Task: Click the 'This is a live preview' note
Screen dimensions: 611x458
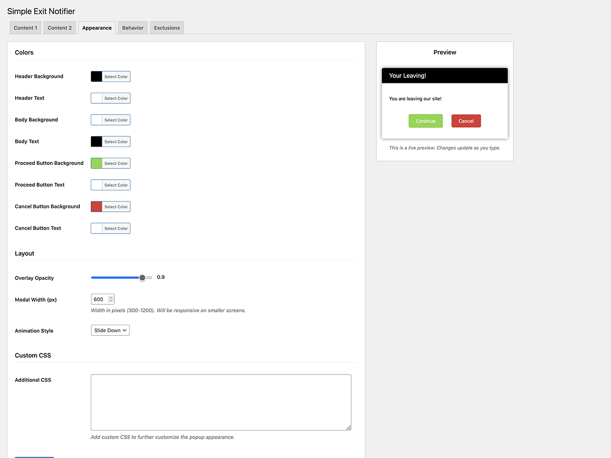Action: click(445, 148)
